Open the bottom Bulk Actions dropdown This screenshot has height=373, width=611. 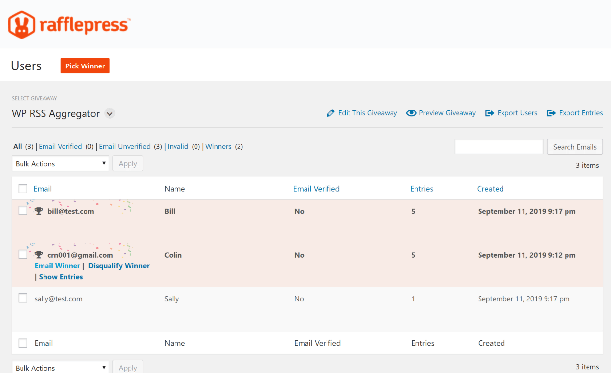point(61,368)
